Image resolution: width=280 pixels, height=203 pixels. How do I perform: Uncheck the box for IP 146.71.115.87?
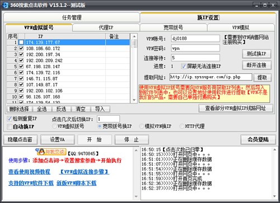21,78
